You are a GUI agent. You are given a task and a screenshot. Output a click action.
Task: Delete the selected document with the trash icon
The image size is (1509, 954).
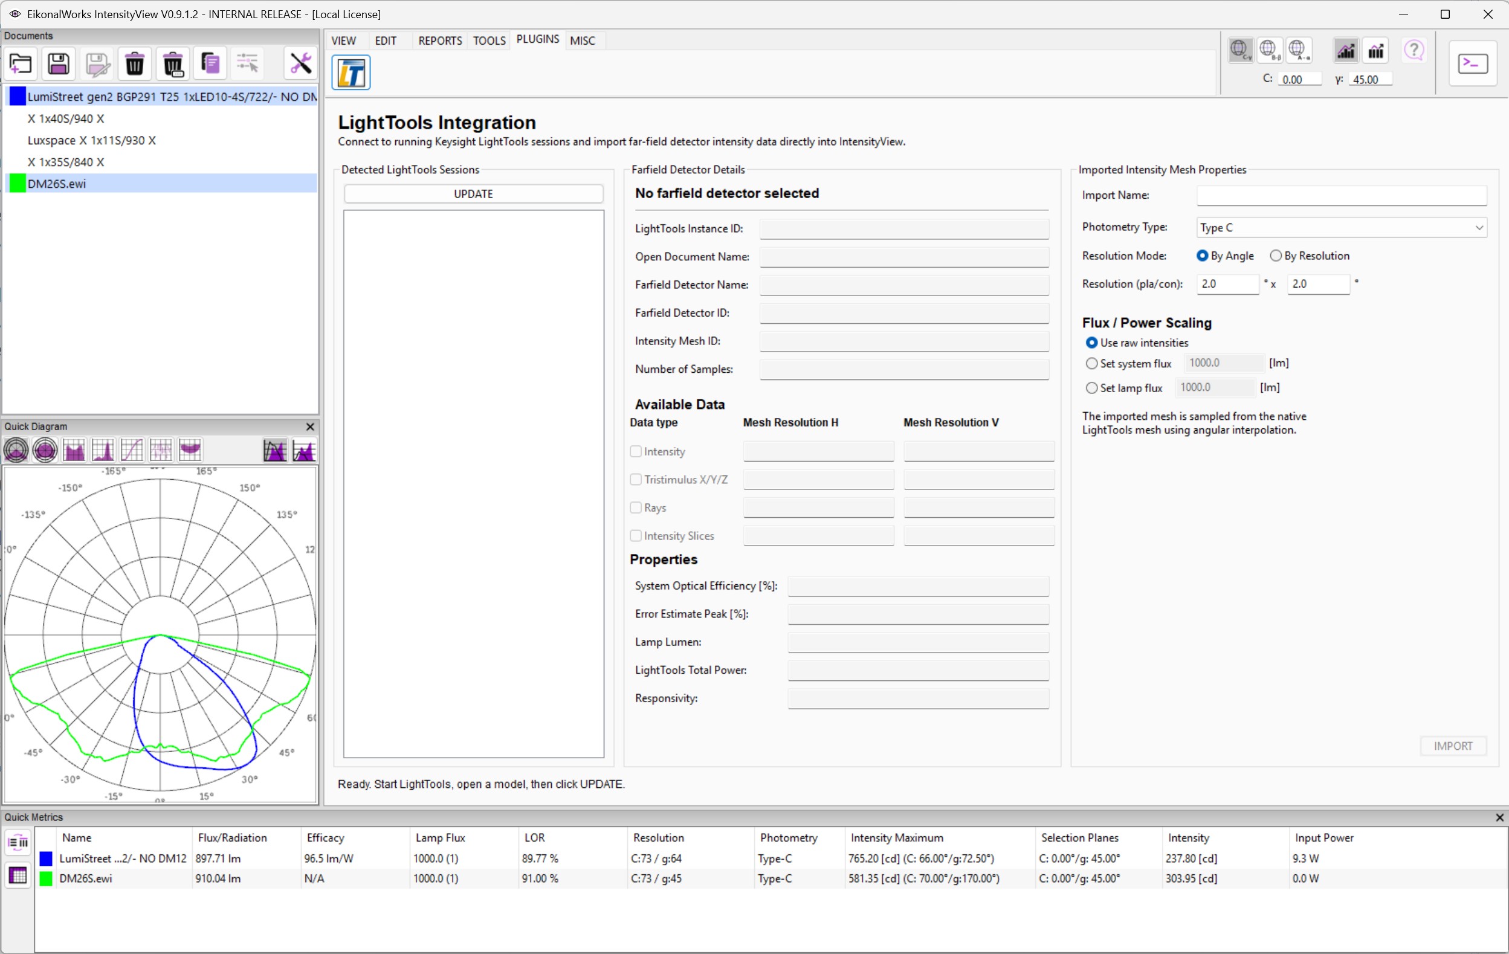(135, 63)
